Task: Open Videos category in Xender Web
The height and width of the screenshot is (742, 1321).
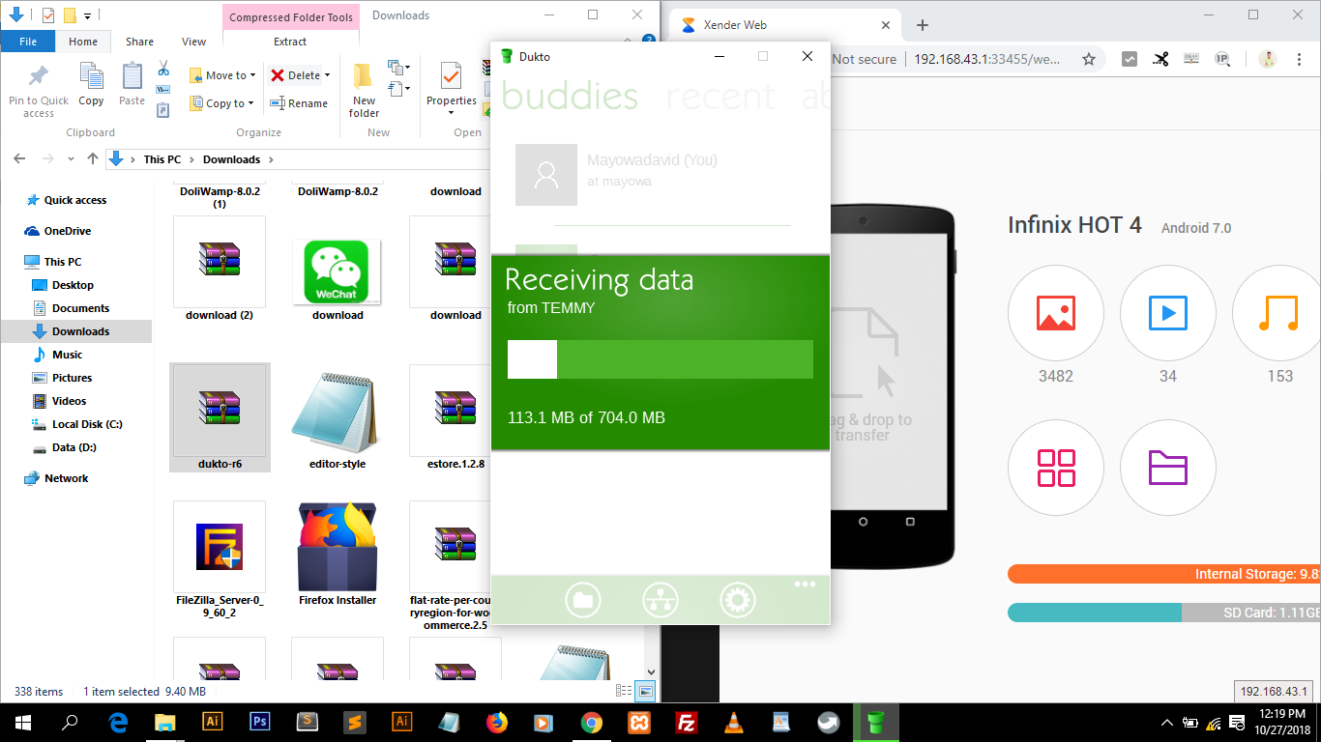Action: (x=1168, y=313)
